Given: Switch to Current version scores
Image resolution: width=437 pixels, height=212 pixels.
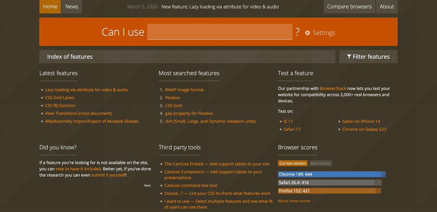Looking at the screenshot, I should click(x=293, y=163).
